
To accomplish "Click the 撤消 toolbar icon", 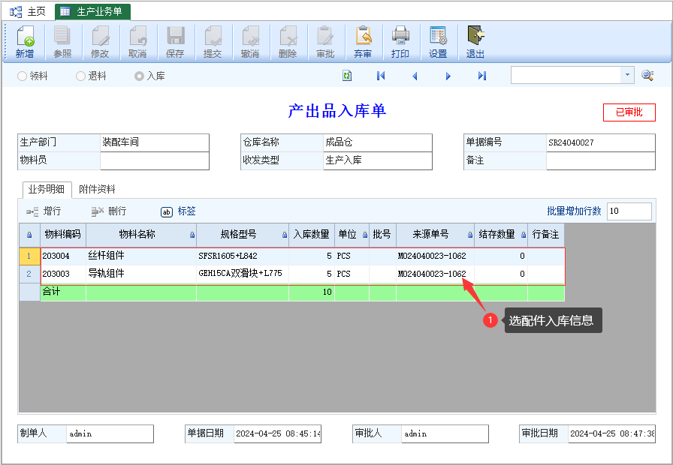I will pos(250,42).
